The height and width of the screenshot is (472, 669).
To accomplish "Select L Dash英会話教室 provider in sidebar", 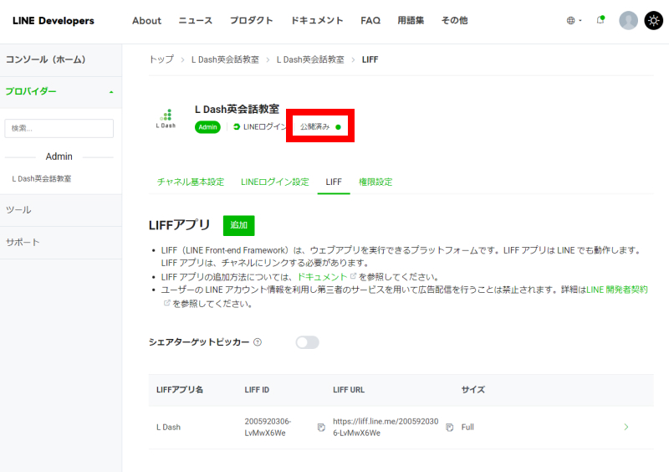I will (42, 179).
